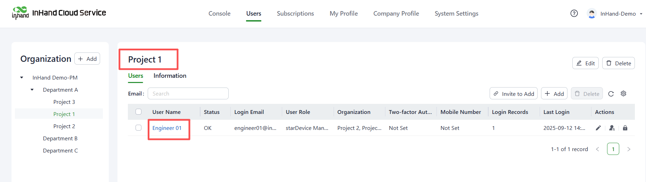
Task: Check the Engineer 01 row checkbox
Action: click(138, 128)
